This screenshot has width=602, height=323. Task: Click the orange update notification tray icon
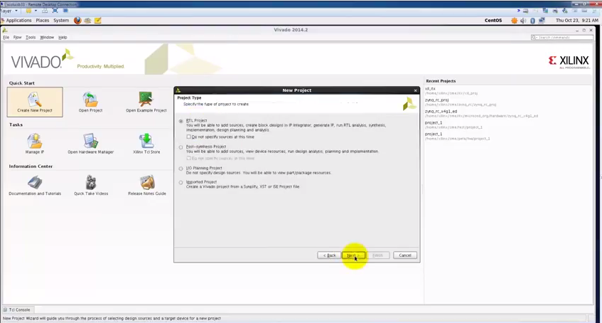pos(514,21)
